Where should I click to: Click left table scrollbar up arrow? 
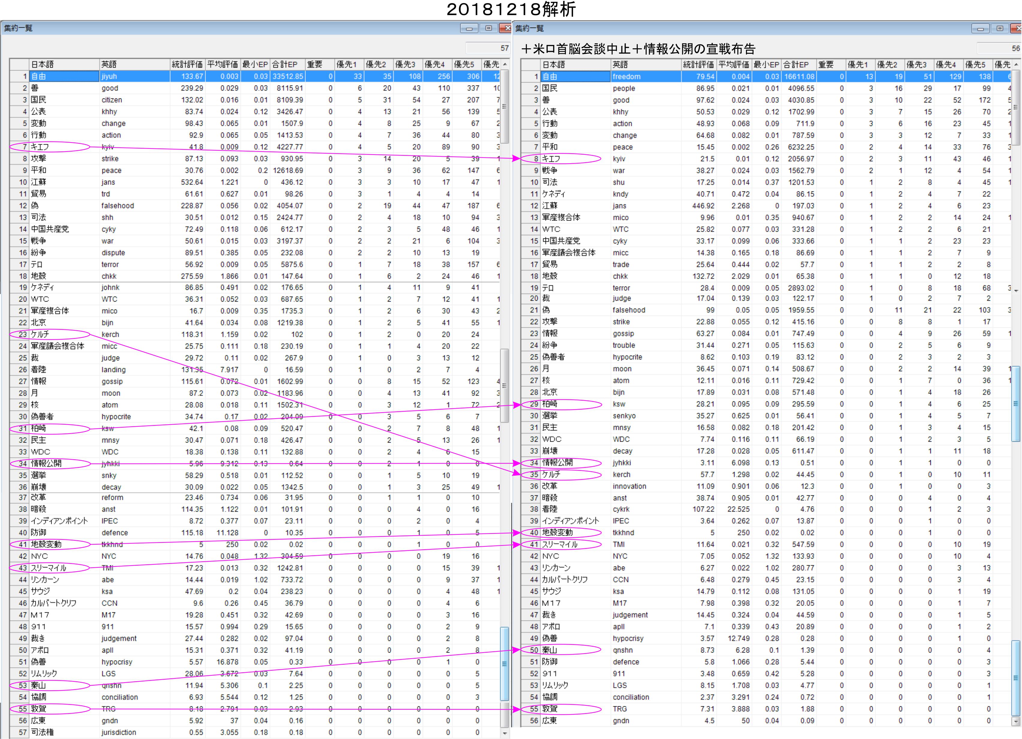click(505, 65)
